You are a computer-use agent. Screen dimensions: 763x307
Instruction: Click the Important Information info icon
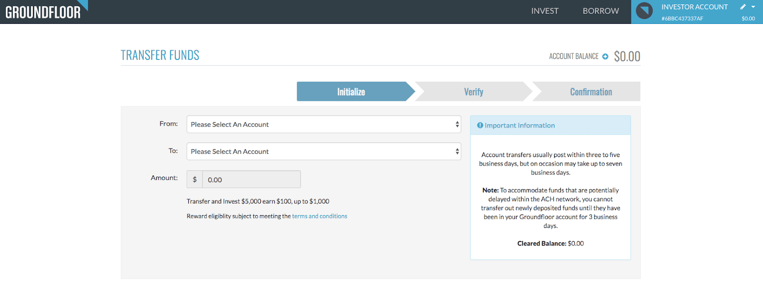coord(480,125)
